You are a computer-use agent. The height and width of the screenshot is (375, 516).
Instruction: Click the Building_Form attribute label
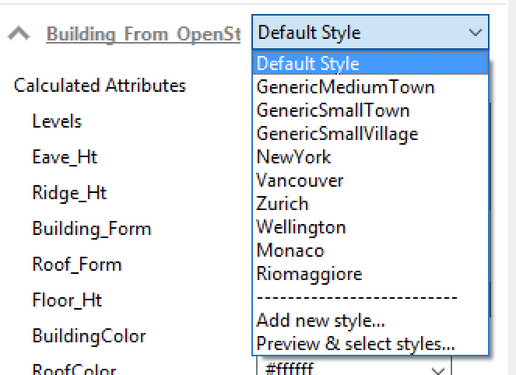[92, 229]
